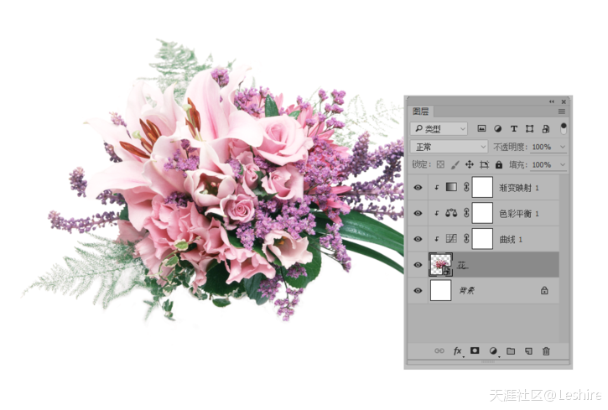Create a new layer group folder

(511, 350)
